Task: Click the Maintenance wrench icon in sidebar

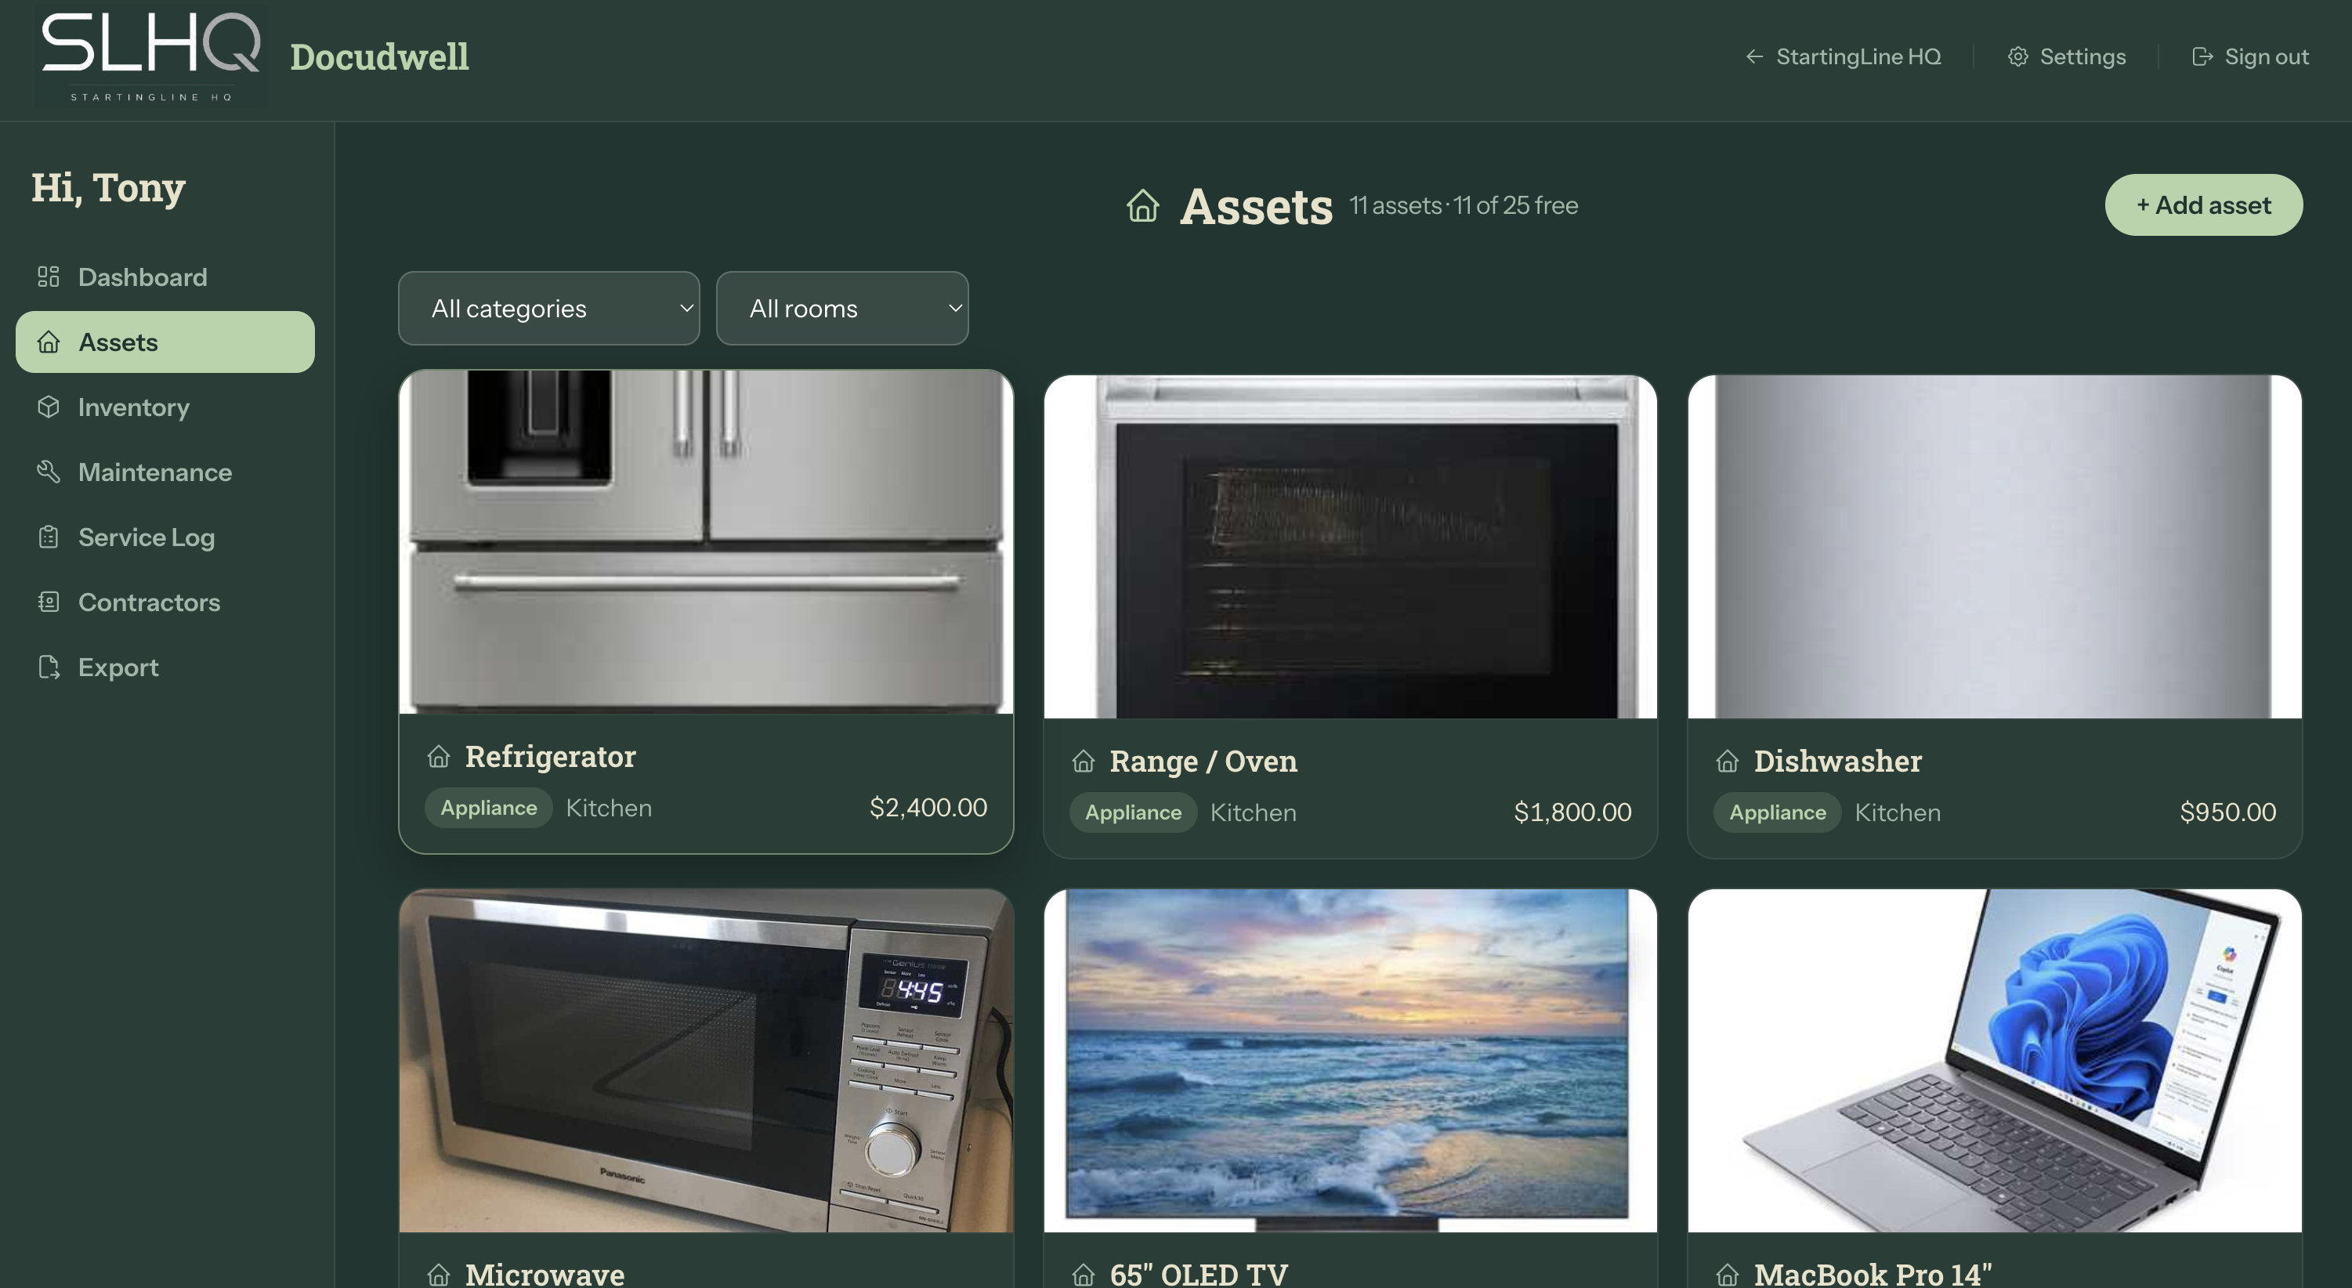Action: 49,472
